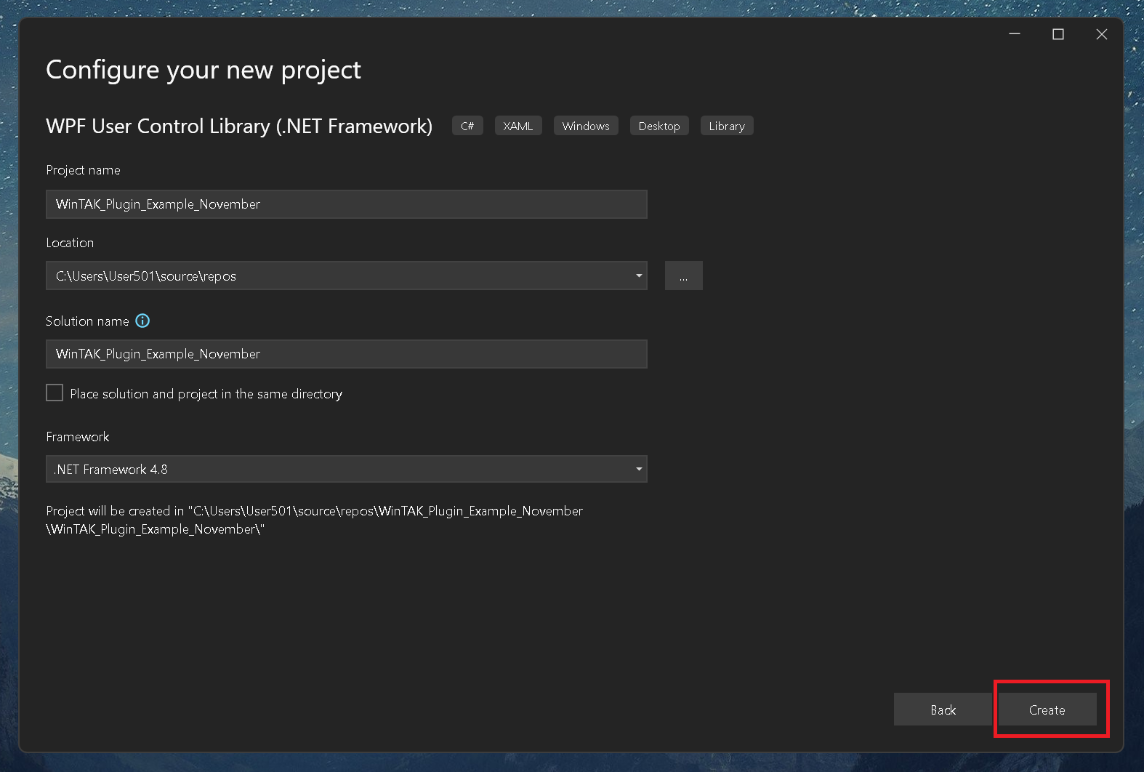Go back with the Back button
Screen dimensions: 1144x772
coord(943,709)
